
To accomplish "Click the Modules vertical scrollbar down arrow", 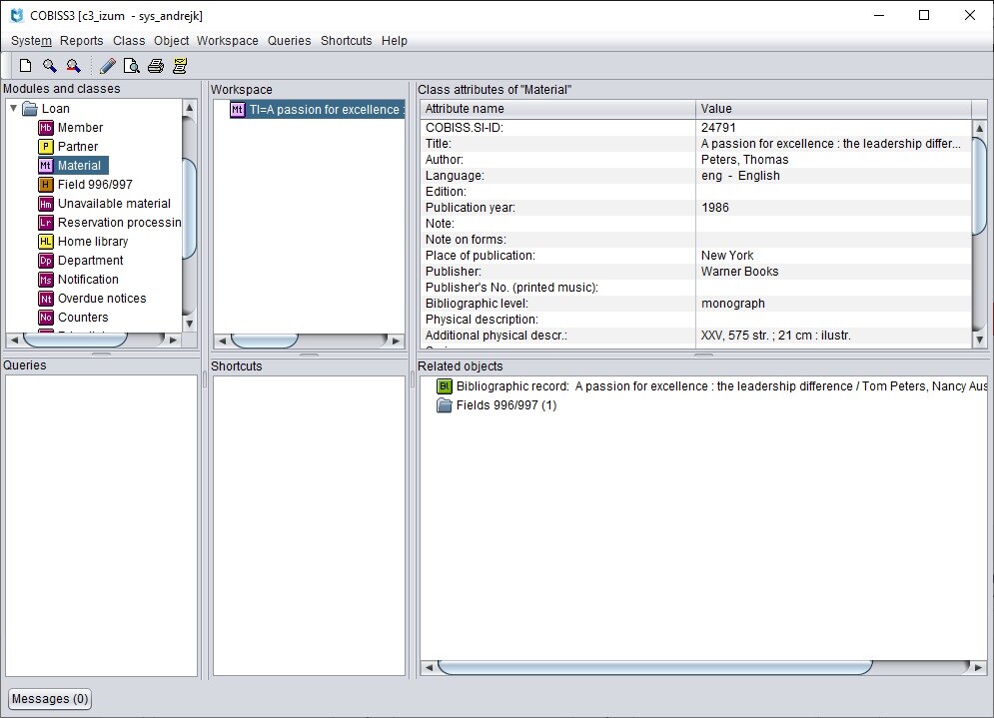I will click(189, 324).
